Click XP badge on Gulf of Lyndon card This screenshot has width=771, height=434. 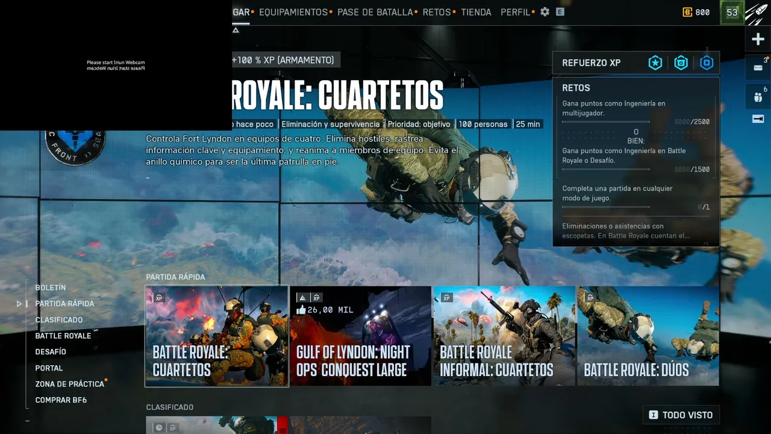pyautogui.click(x=316, y=297)
